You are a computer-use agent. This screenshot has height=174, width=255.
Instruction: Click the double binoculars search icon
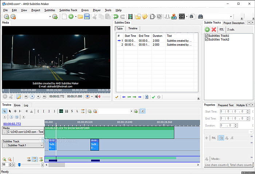200,17
